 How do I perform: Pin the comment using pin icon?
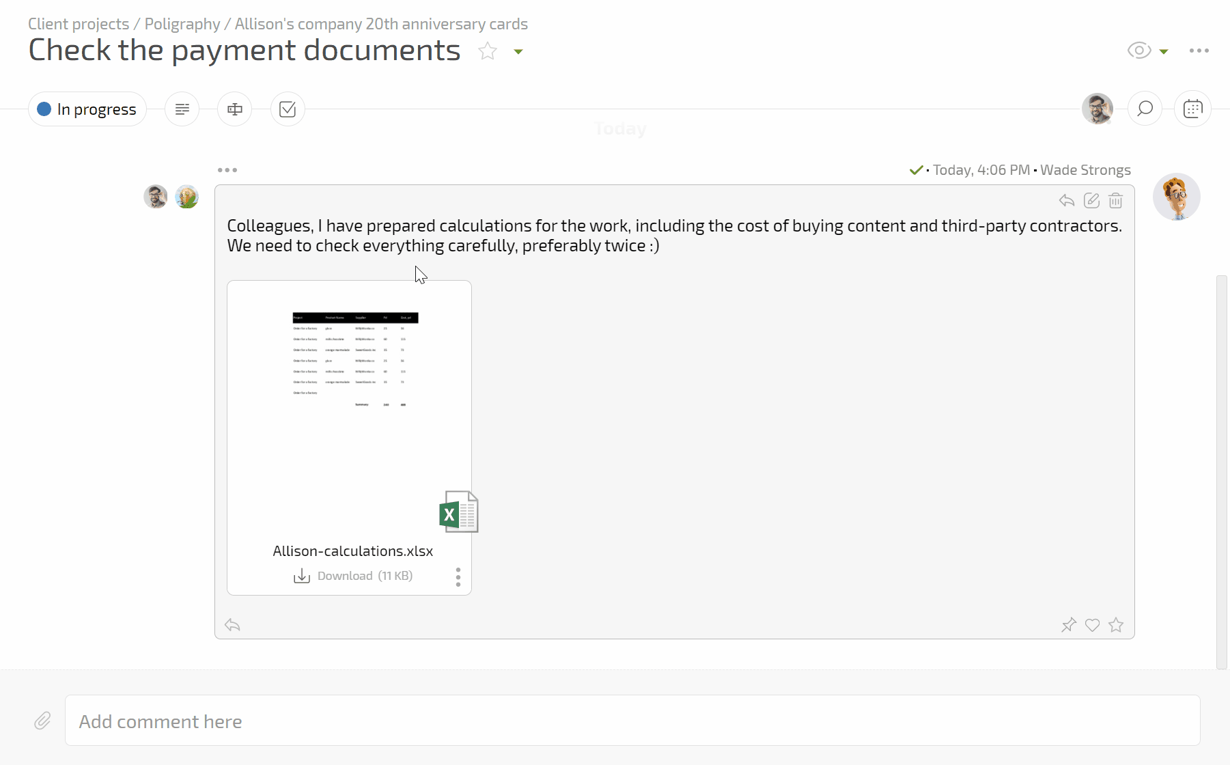pos(1068,625)
